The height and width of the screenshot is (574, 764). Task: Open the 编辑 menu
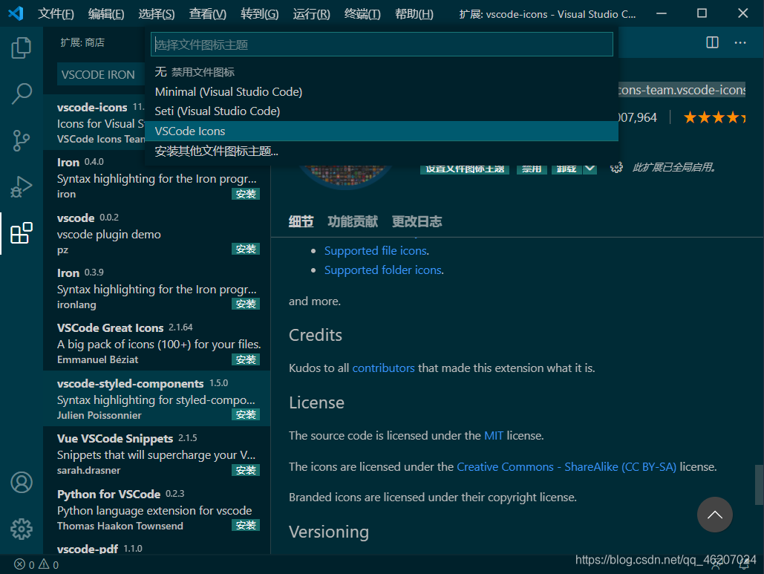click(x=106, y=13)
